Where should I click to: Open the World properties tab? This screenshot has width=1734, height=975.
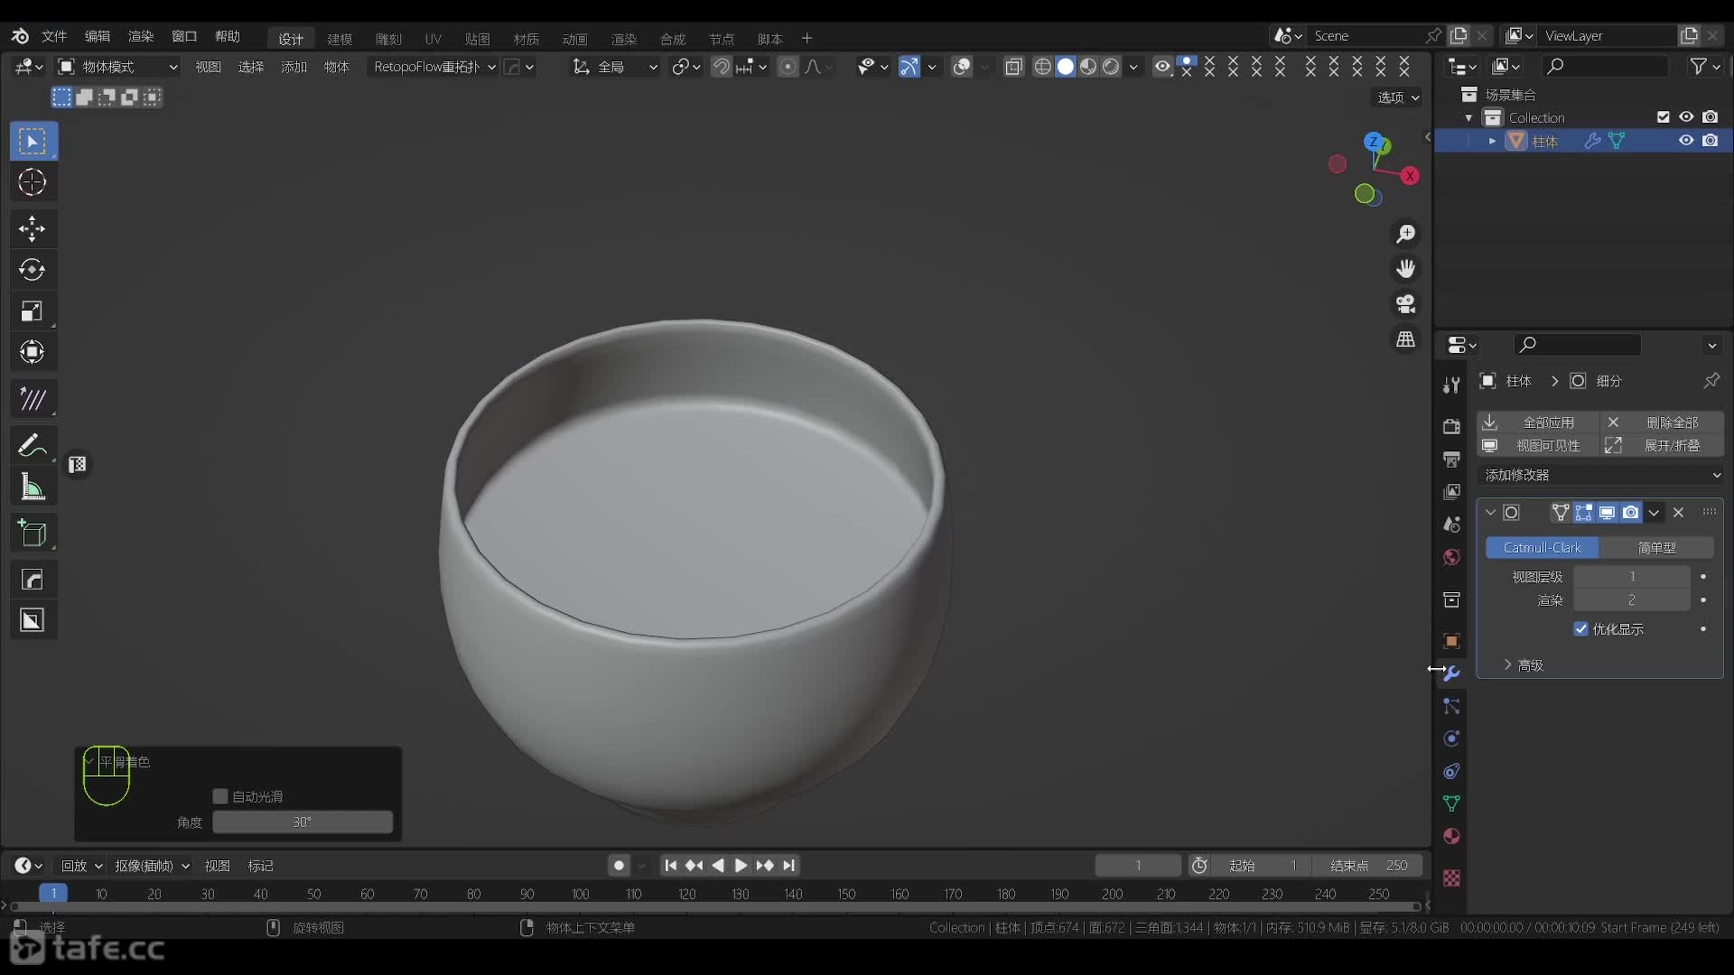click(x=1451, y=557)
